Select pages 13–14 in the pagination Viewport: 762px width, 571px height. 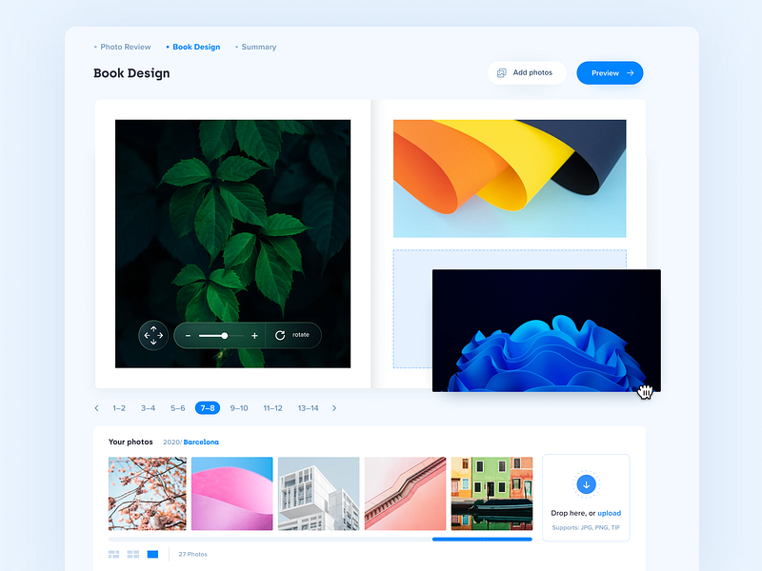pyautogui.click(x=309, y=407)
